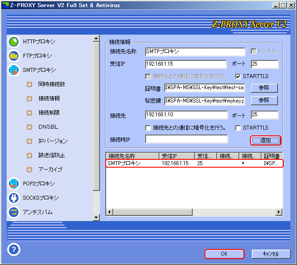
Task: Click list horizontal scroll right arrow
Action: coord(279,212)
